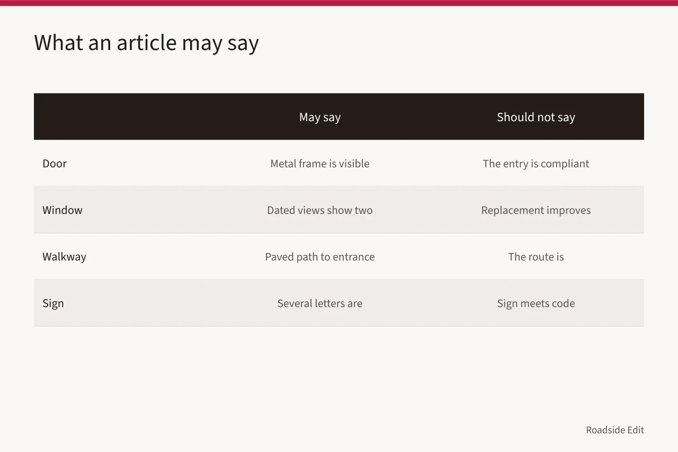Select the 'The route is' cell
The height and width of the screenshot is (452, 678).
(x=536, y=257)
